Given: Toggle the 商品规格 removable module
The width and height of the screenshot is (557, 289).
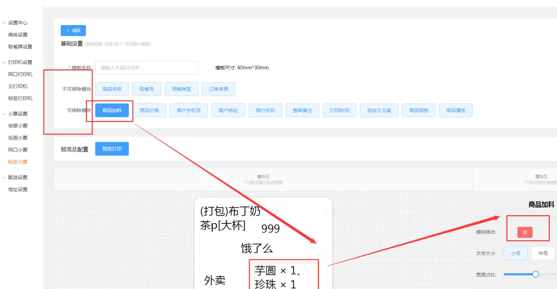Looking at the screenshot, I should pyautogui.click(x=419, y=111).
